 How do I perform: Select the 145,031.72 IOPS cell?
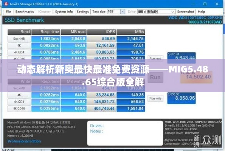click(x=101, y=102)
